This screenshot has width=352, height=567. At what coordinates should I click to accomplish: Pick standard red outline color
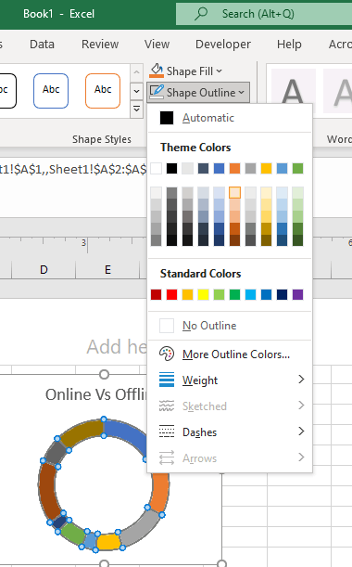pos(172,295)
